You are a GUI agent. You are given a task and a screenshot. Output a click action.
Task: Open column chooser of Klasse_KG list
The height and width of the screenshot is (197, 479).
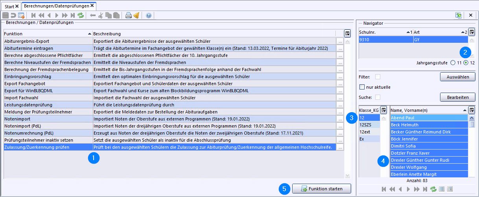click(384, 110)
